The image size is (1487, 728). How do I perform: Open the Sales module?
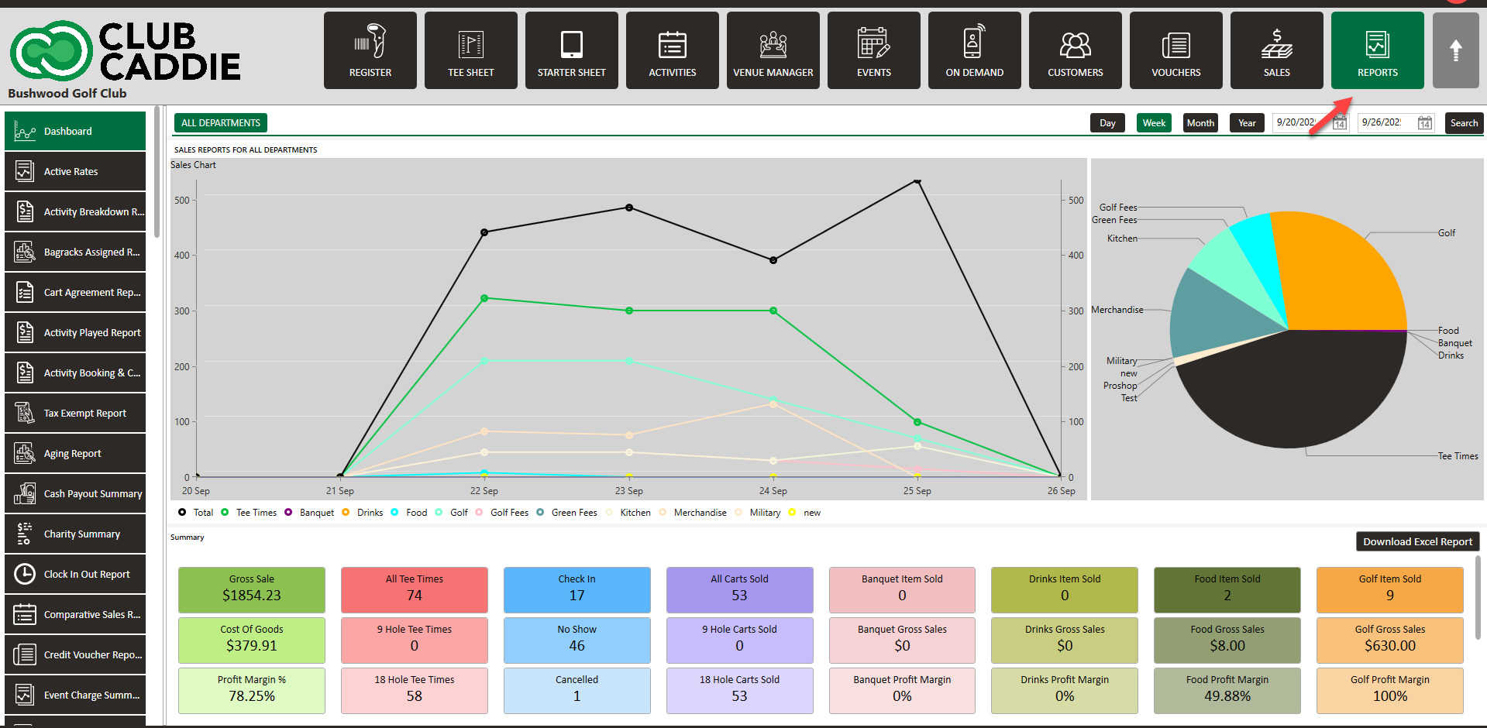coord(1276,50)
